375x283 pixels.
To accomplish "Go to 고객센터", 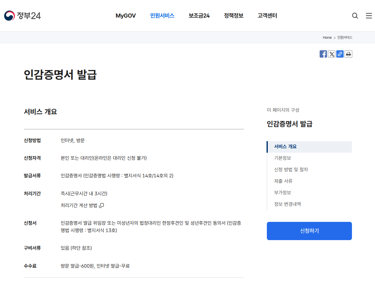I will tap(267, 15).
